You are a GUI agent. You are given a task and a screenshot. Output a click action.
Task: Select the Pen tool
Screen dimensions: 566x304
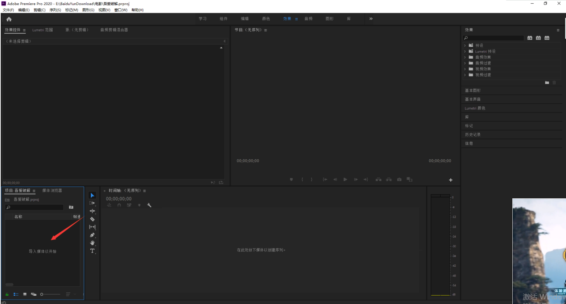tap(92, 235)
